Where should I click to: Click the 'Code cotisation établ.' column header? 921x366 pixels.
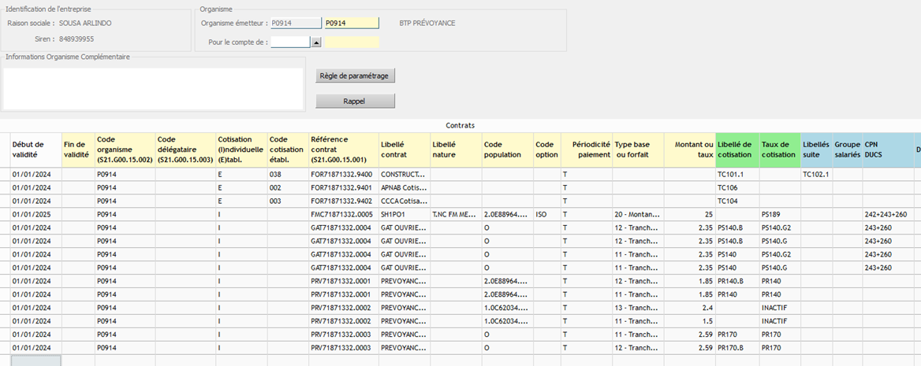click(x=289, y=150)
